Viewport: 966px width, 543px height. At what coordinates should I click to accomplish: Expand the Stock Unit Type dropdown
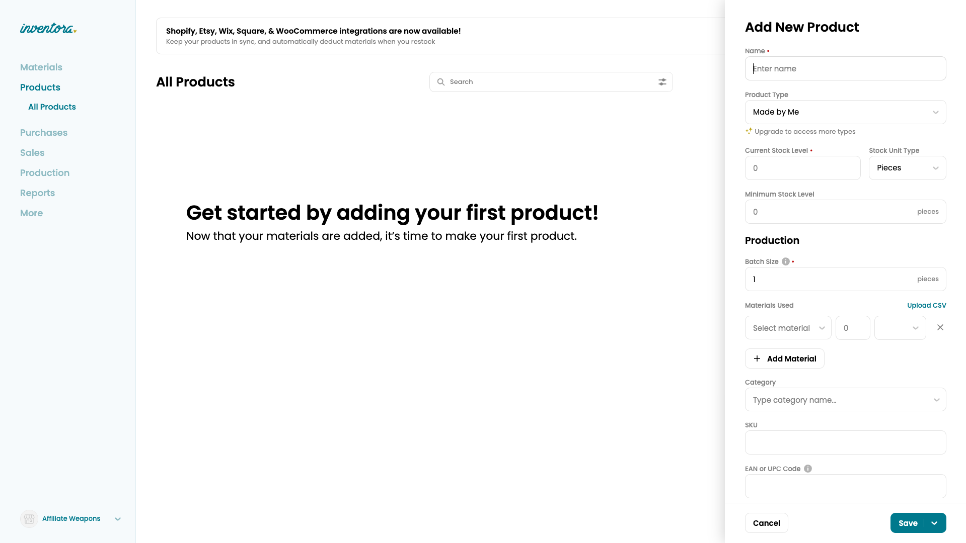907,168
